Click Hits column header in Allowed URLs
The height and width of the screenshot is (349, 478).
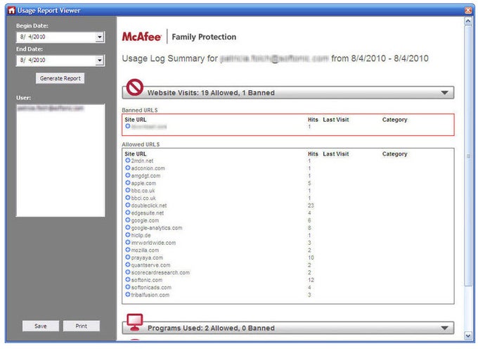pyautogui.click(x=313, y=154)
